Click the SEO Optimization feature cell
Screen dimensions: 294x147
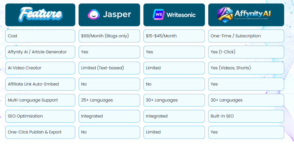(40, 116)
